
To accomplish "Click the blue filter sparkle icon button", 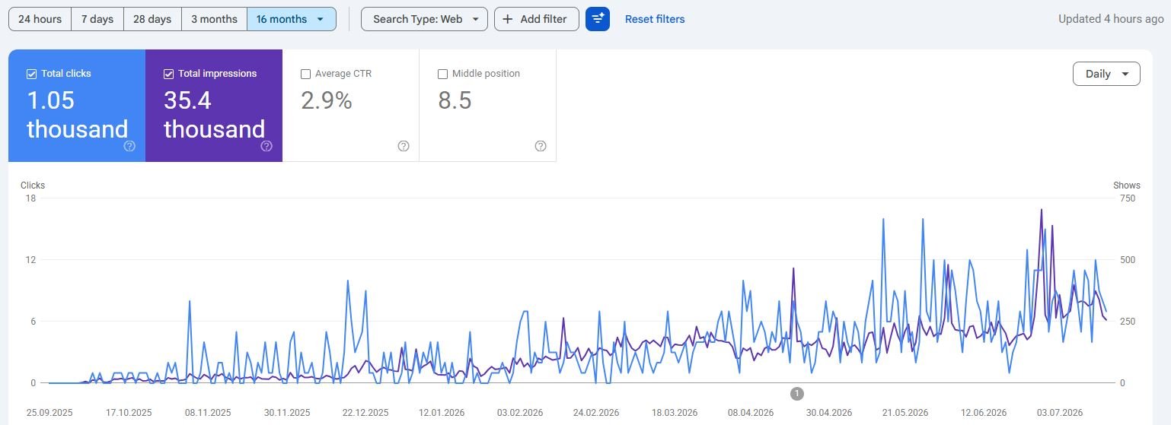I will coord(598,19).
